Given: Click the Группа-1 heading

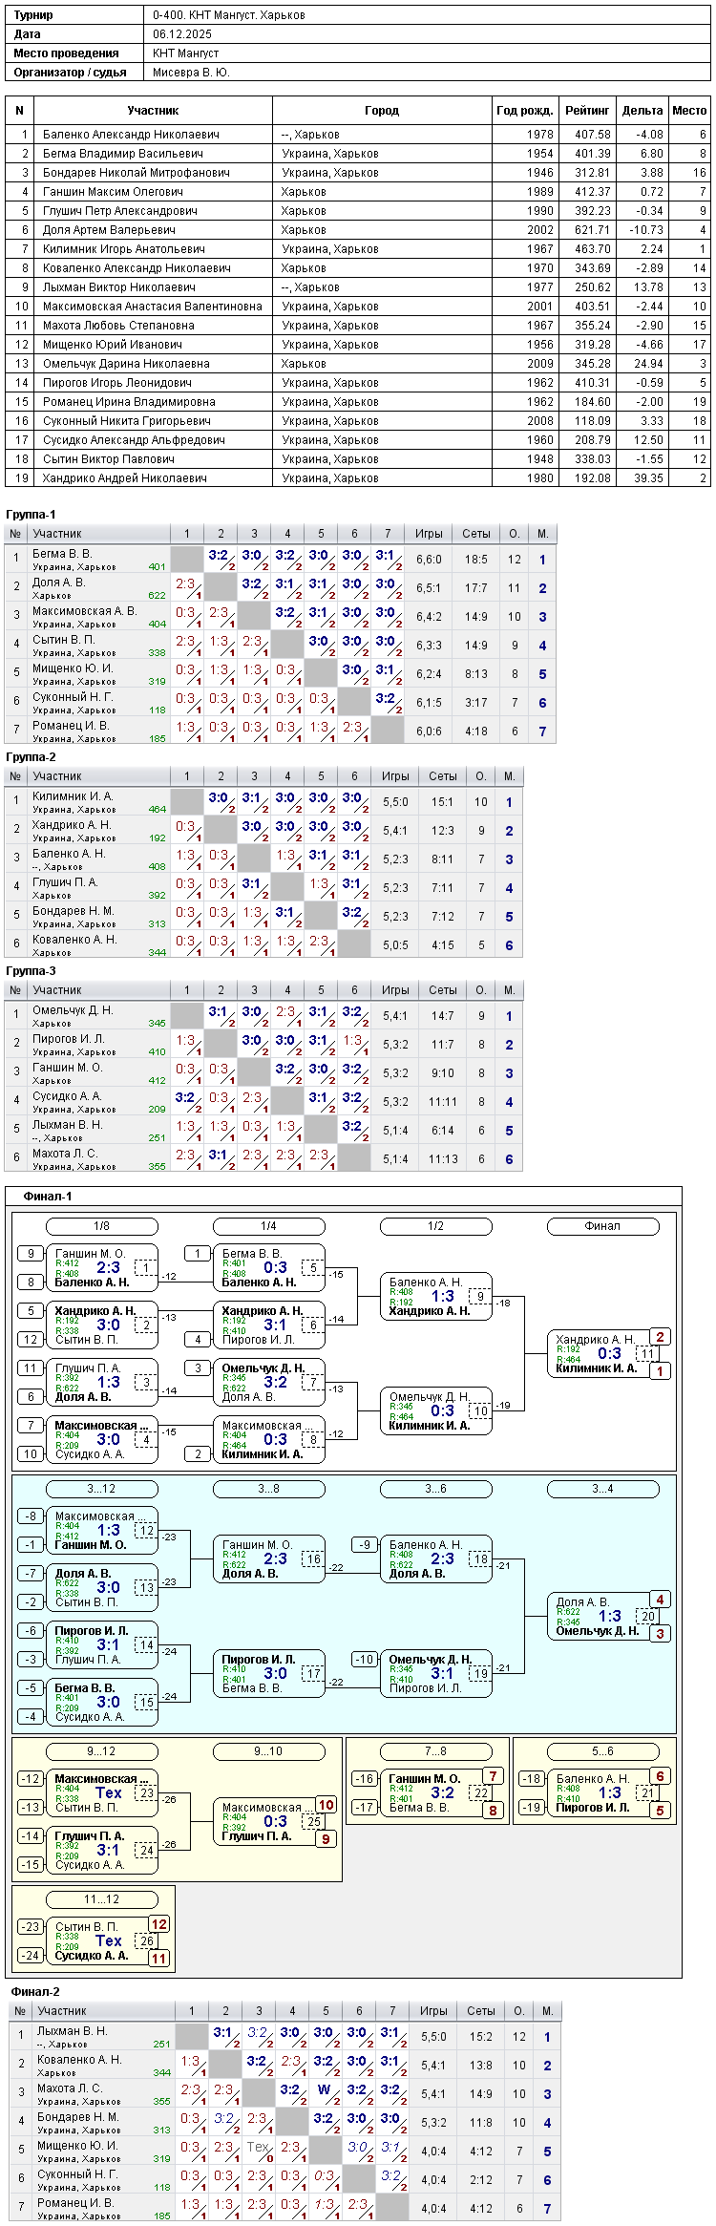Looking at the screenshot, I should coord(32,515).
